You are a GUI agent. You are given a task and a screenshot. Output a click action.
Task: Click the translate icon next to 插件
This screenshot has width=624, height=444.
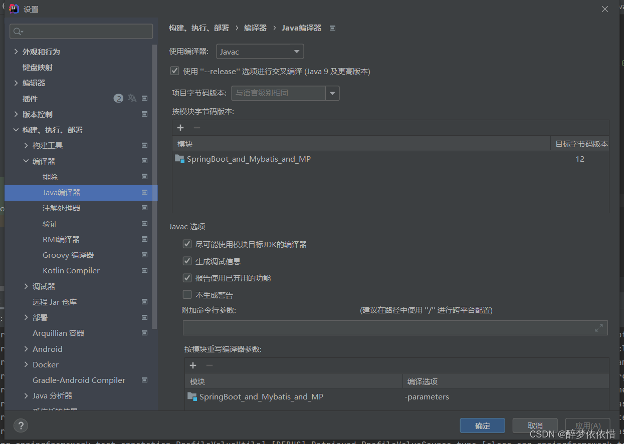(132, 98)
